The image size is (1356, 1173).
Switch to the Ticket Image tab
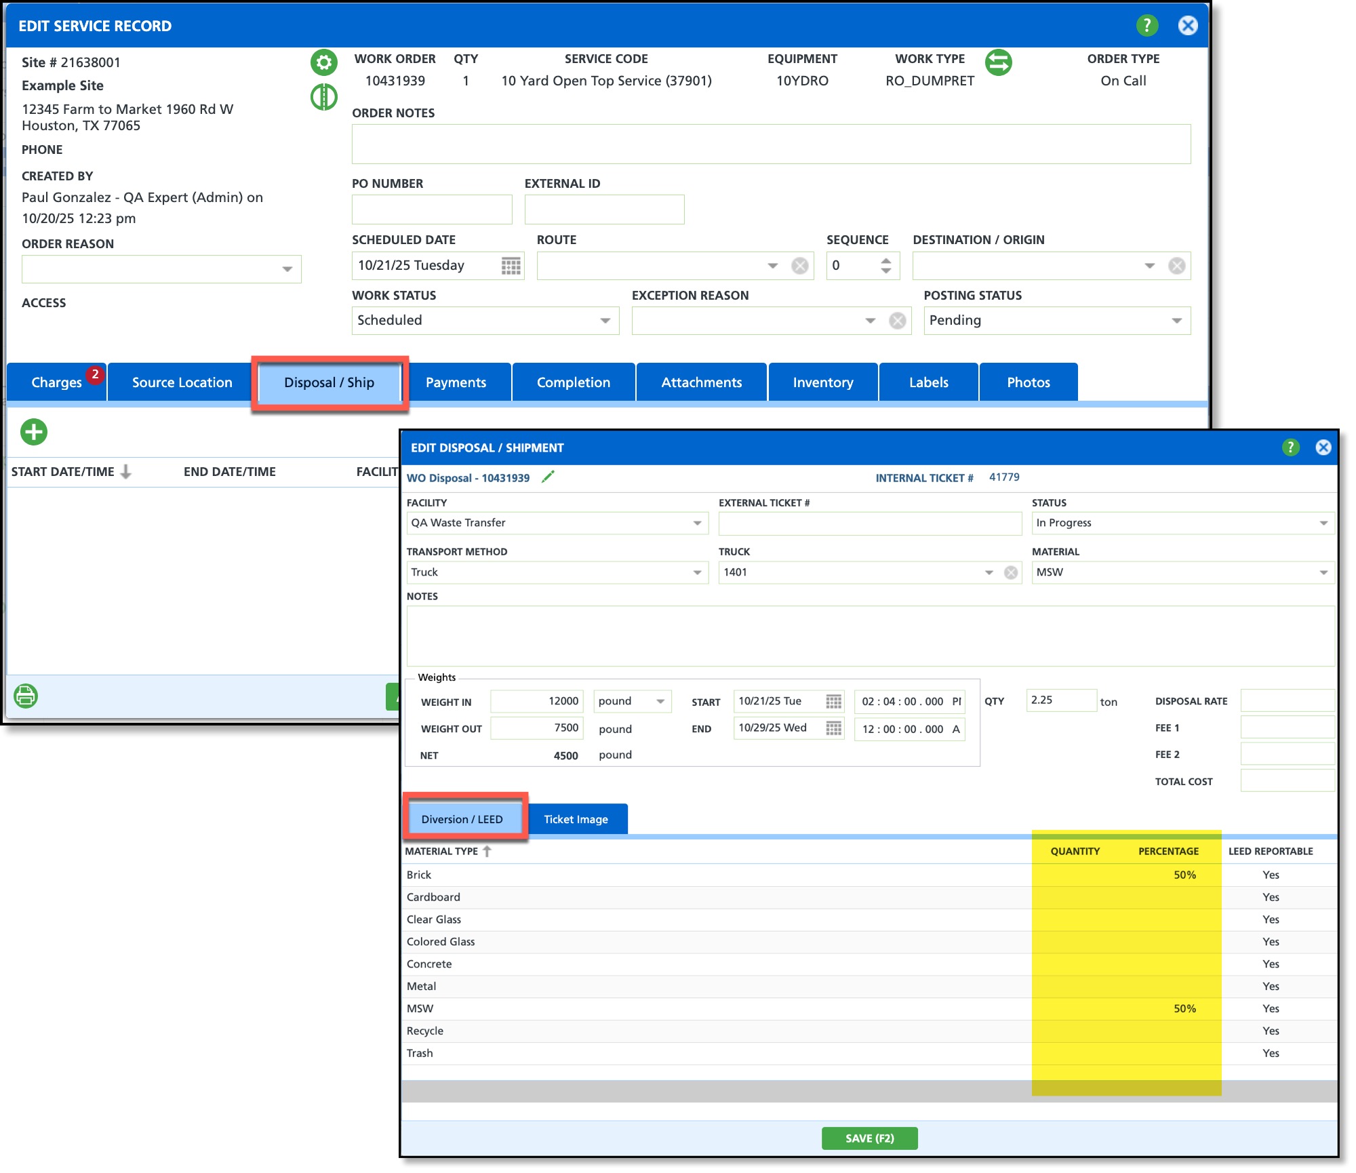coord(576,819)
